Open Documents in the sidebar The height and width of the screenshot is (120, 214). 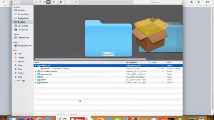coord(22,26)
